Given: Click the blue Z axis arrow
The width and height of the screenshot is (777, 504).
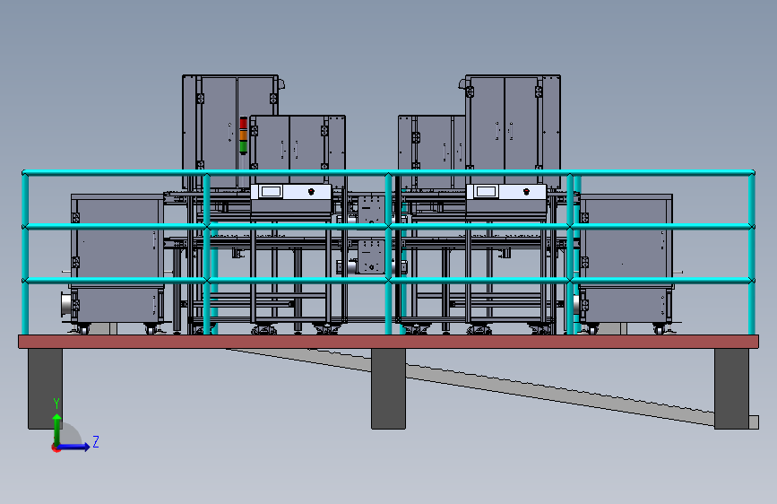Looking at the screenshot, I should tap(74, 447).
